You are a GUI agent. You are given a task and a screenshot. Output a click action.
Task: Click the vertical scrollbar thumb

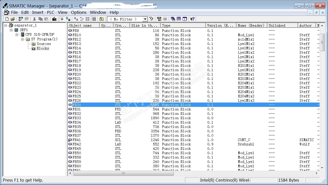click(x=322, y=42)
